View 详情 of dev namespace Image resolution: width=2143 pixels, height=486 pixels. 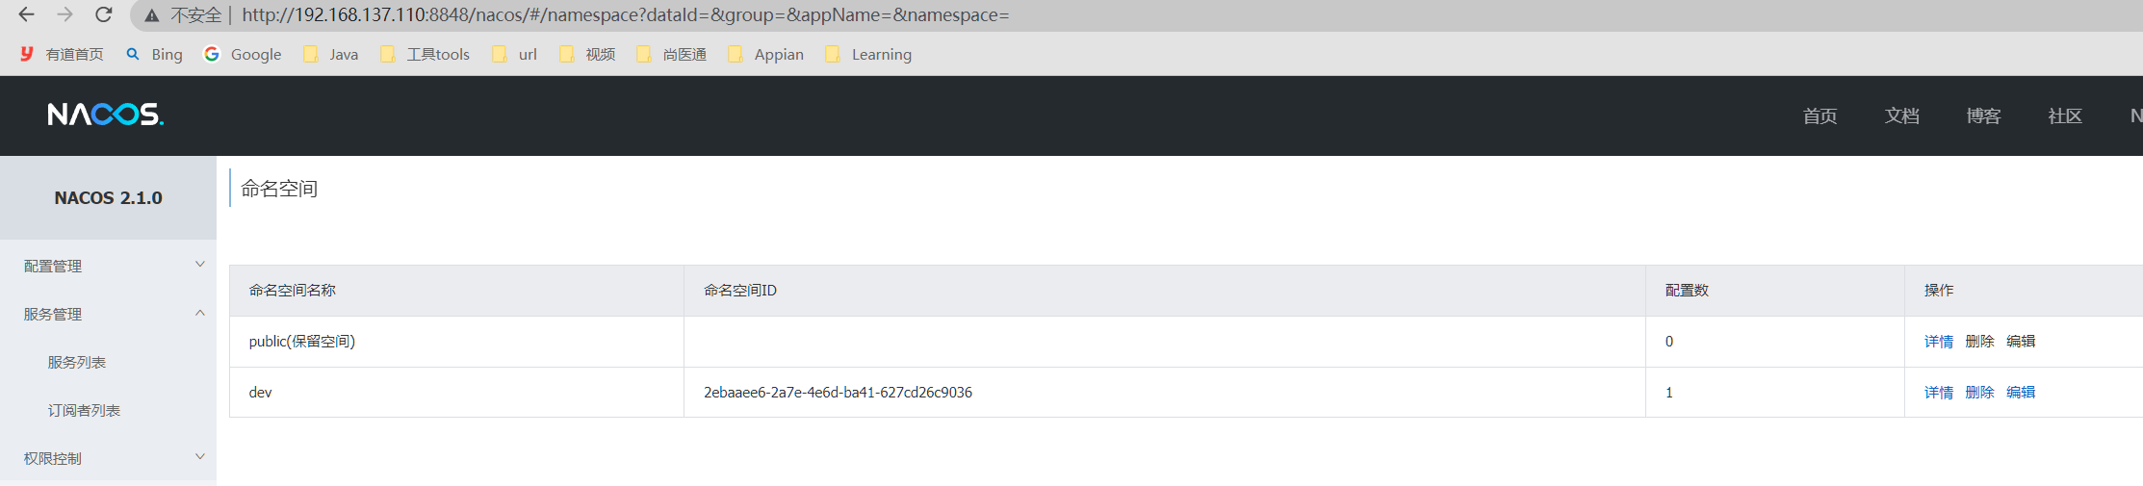[x=1938, y=392]
